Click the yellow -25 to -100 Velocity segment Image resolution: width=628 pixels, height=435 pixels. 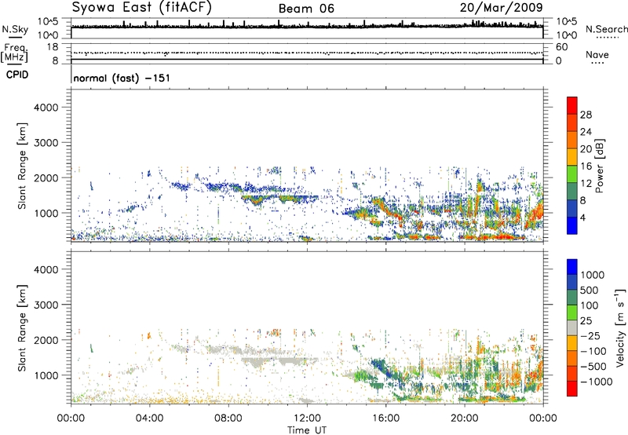click(x=572, y=343)
